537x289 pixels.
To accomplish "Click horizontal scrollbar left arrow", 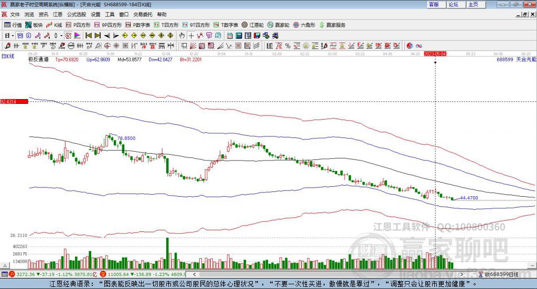I will [194, 274].
